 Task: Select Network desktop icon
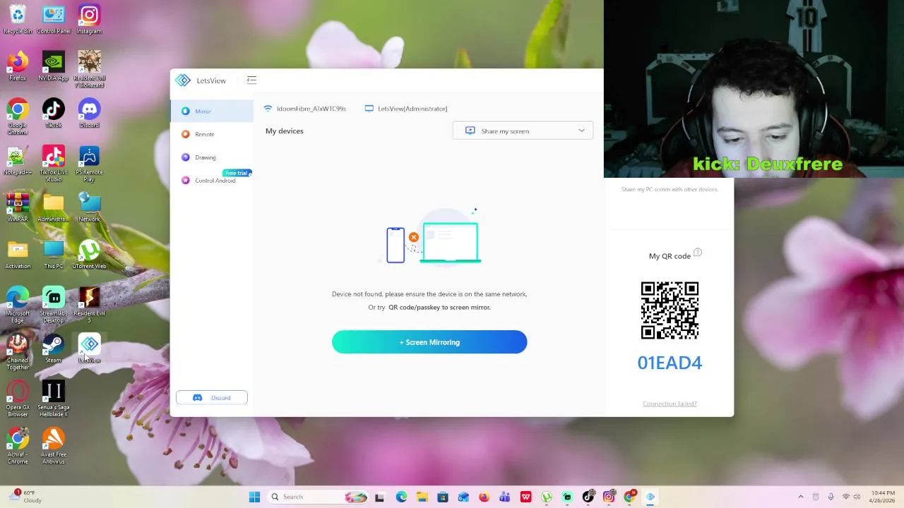tap(89, 207)
